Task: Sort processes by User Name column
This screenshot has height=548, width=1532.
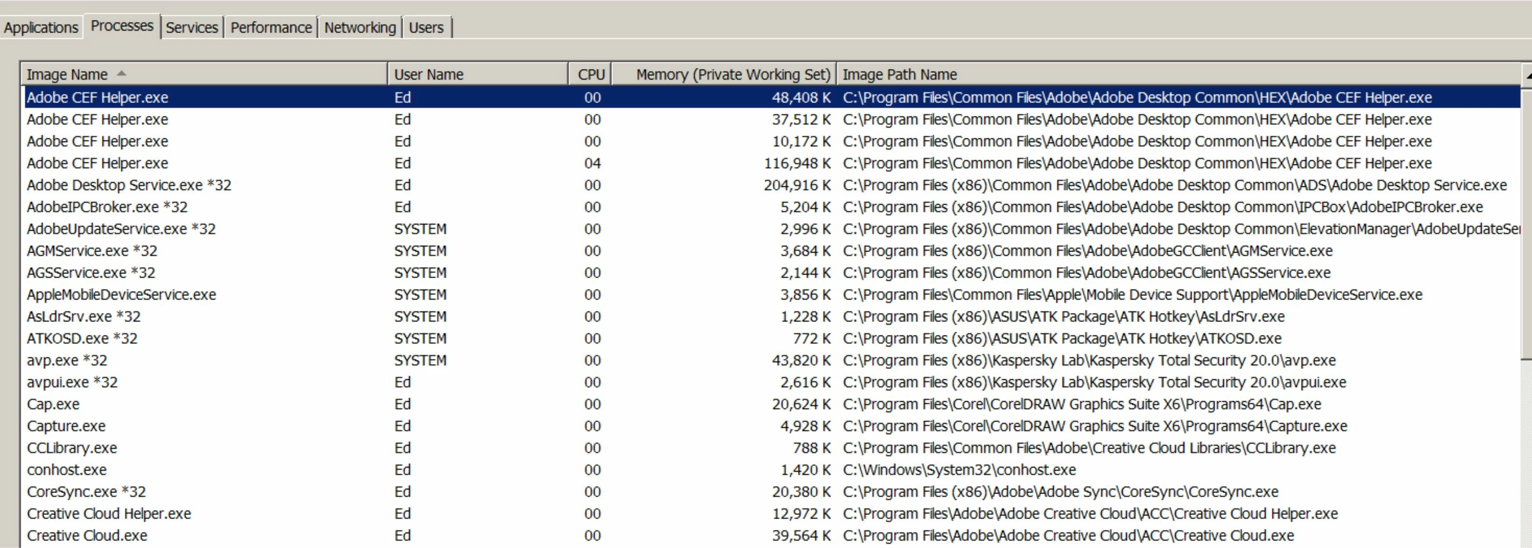Action: point(428,75)
